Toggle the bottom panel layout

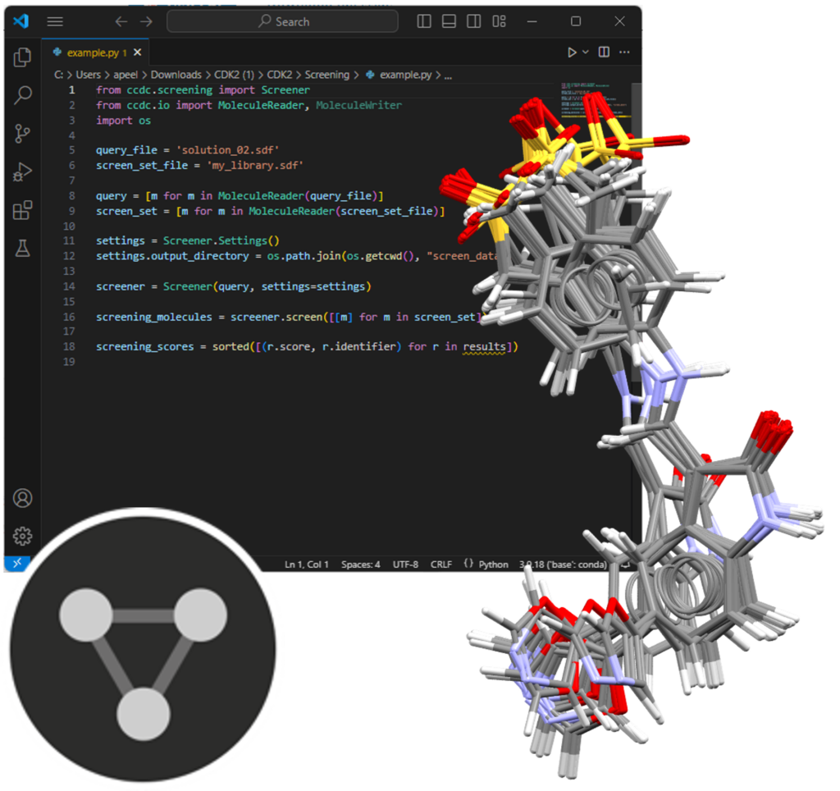[x=449, y=21]
